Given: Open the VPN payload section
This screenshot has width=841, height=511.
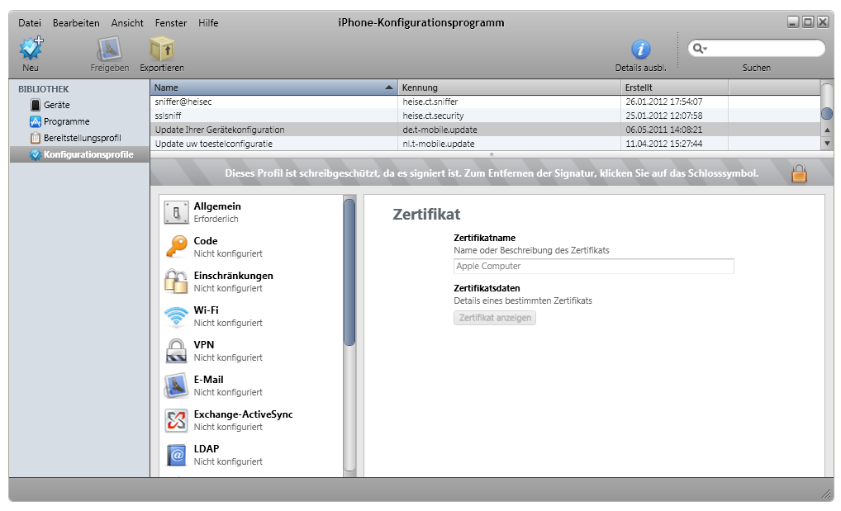Looking at the screenshot, I should [x=177, y=351].
